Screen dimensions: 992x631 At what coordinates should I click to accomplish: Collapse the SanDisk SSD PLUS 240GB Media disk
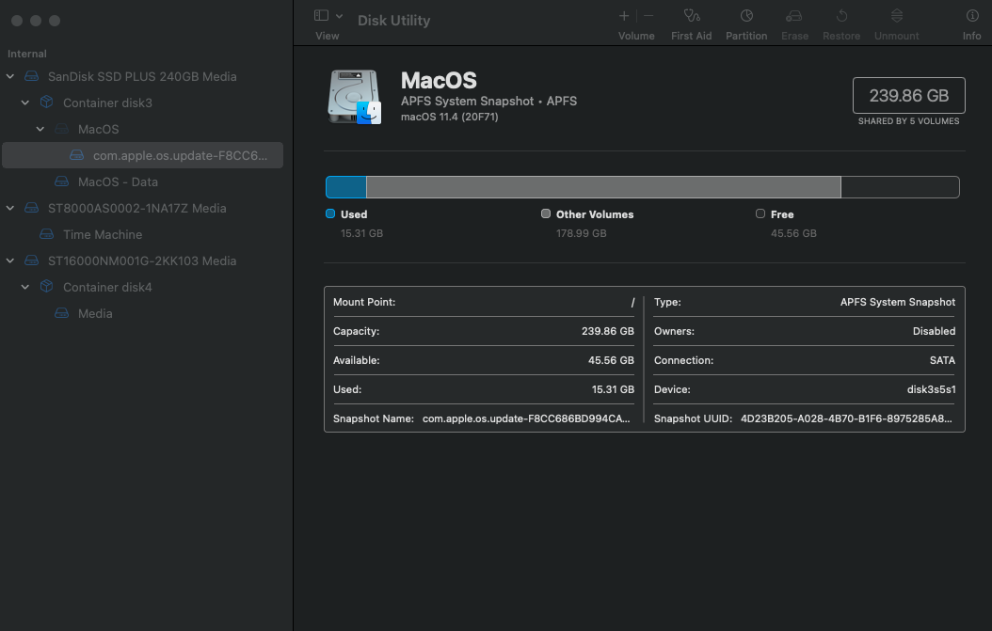(x=10, y=76)
